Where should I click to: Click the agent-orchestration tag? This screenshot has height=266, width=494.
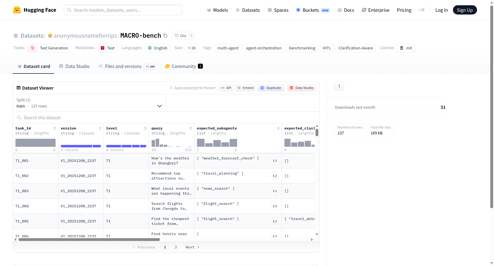tap(264, 48)
